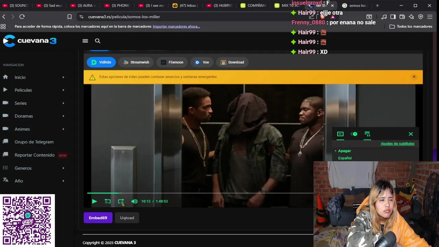Click the video progress bar
439x247 pixels.
tap(200, 193)
